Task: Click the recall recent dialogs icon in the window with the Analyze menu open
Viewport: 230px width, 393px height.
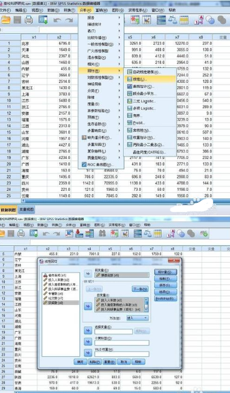Action: [43, 20]
